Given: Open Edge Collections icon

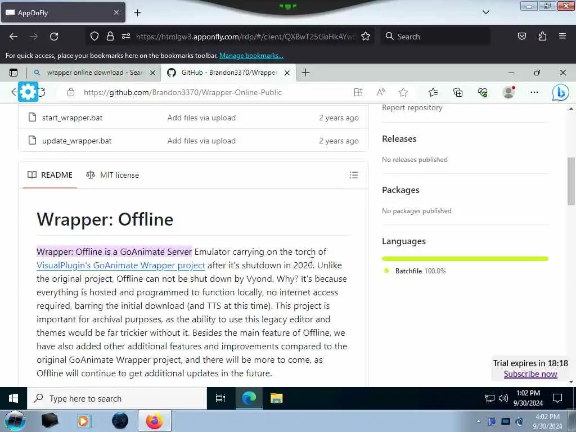Looking at the screenshot, I should [458, 93].
